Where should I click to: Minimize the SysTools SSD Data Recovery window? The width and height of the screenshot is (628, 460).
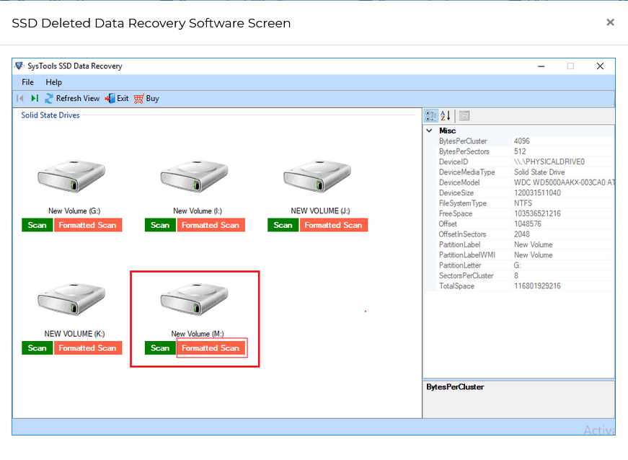pyautogui.click(x=541, y=66)
